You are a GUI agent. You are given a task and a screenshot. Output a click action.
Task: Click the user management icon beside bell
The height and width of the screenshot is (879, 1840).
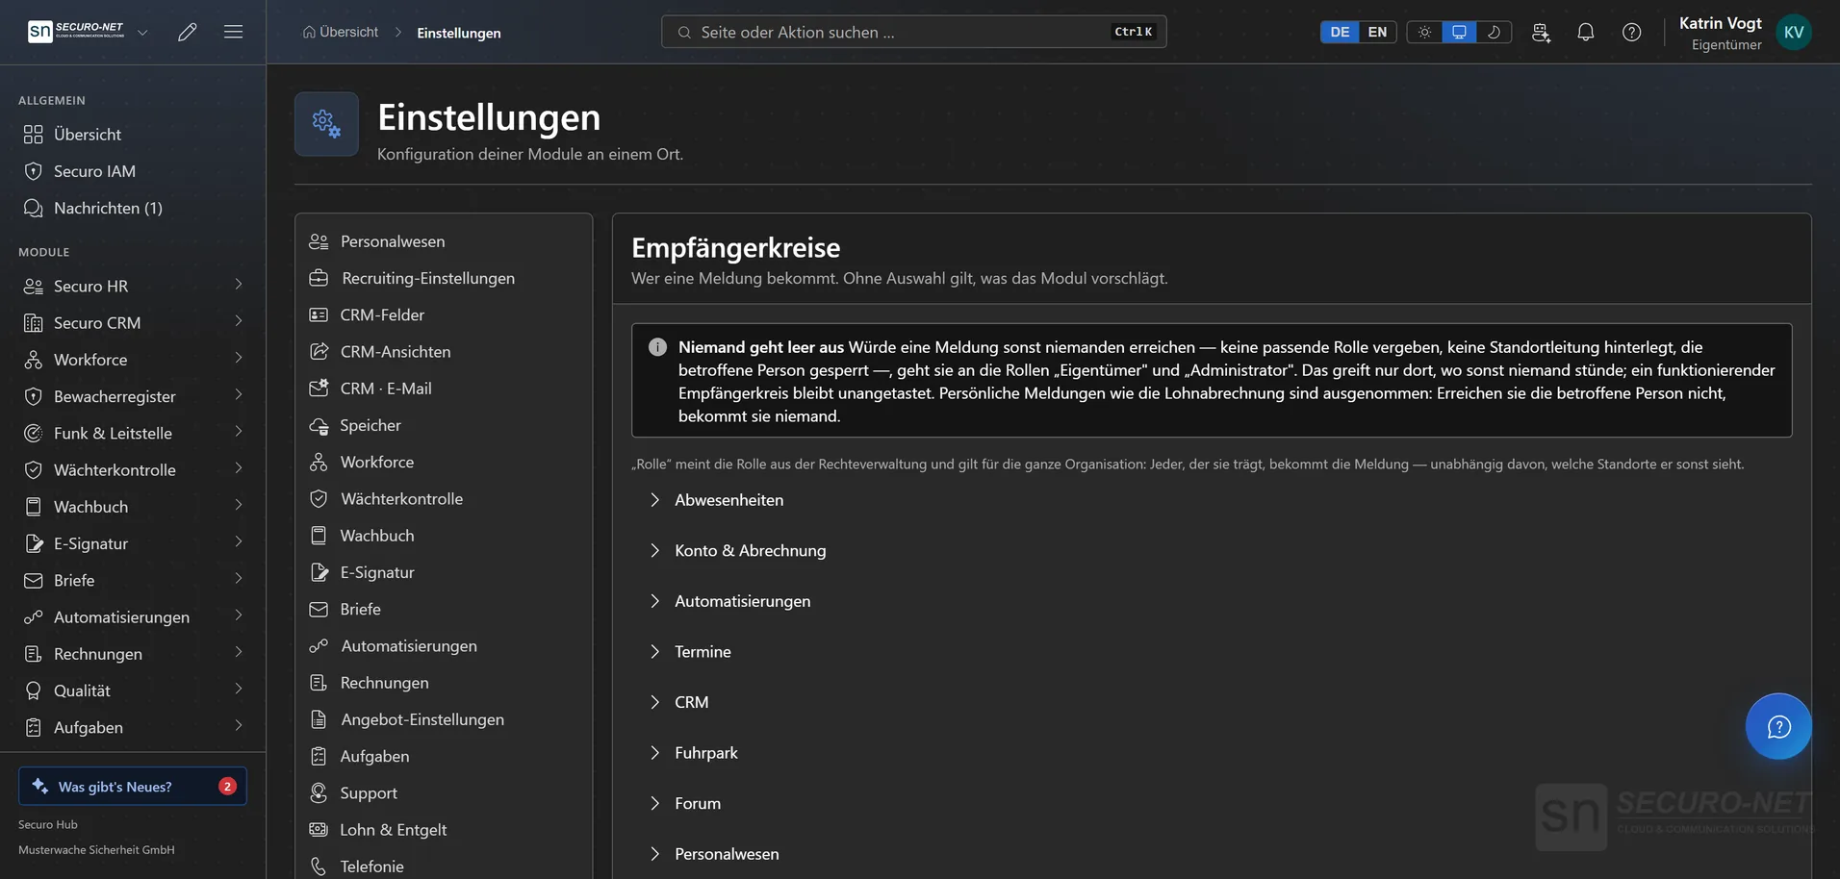1541,32
